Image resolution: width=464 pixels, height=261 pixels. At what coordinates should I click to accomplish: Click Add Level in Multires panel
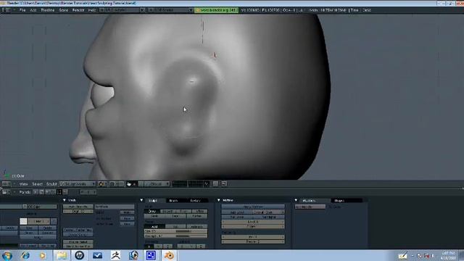[237, 212]
